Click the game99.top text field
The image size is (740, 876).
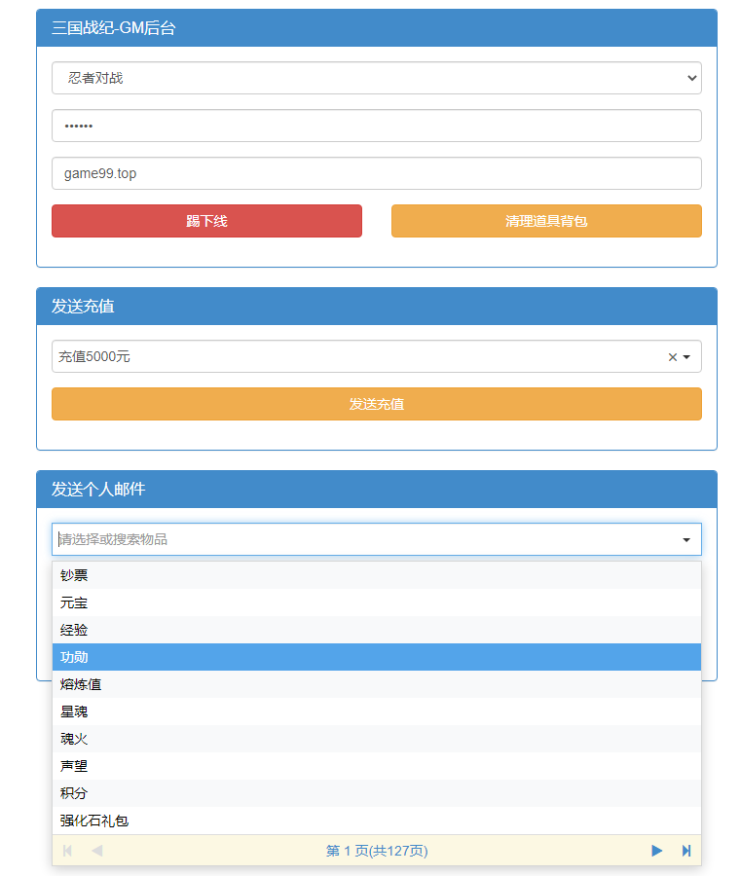[x=376, y=173]
